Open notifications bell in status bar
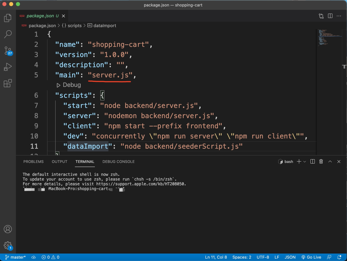The height and width of the screenshot is (261, 347). (339, 257)
